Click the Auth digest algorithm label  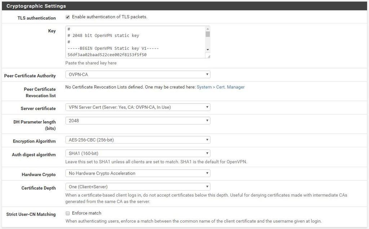point(34,155)
